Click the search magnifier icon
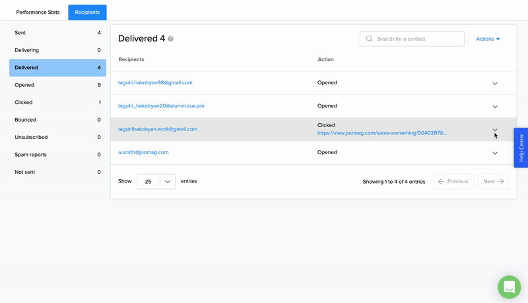The width and height of the screenshot is (528, 303). [x=370, y=39]
